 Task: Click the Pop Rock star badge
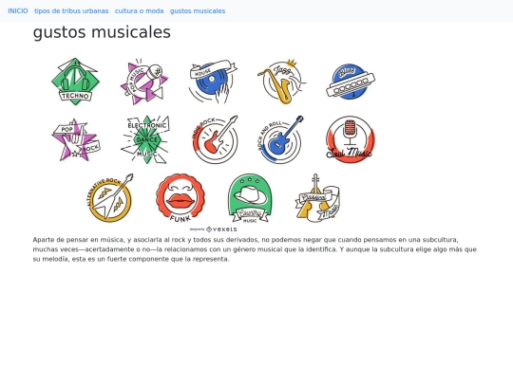[x=76, y=139]
